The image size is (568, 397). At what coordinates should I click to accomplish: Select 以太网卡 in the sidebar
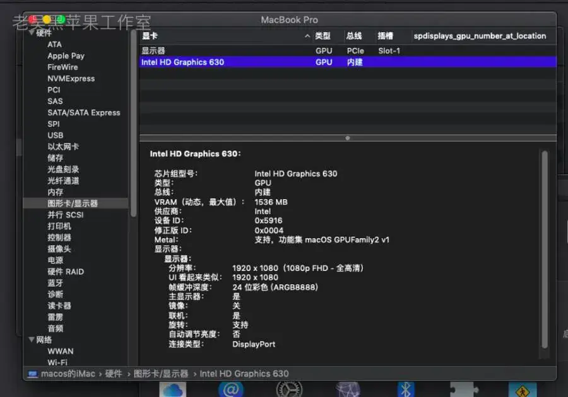(x=63, y=146)
